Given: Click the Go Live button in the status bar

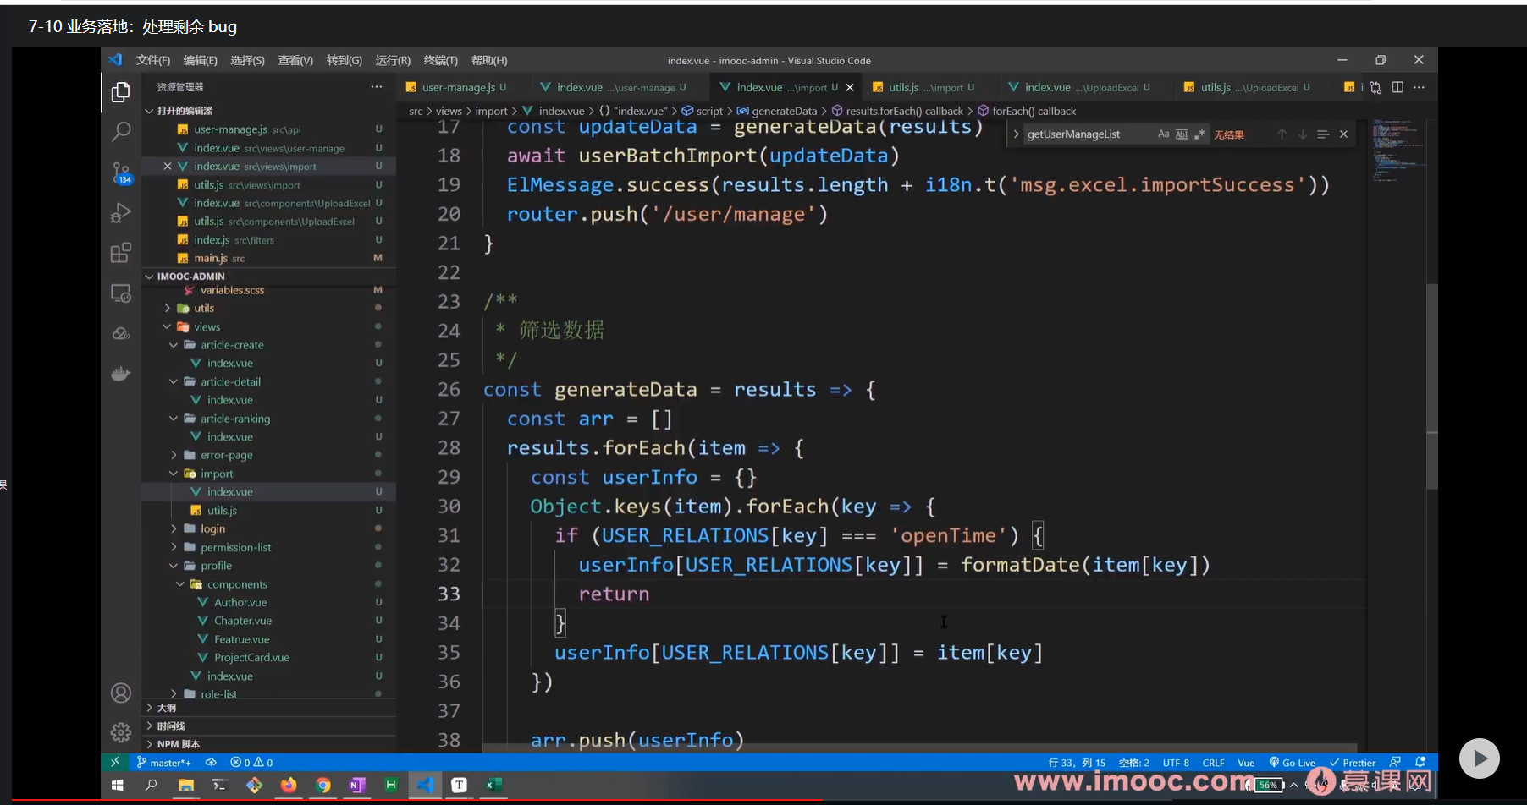Looking at the screenshot, I should (x=1292, y=762).
